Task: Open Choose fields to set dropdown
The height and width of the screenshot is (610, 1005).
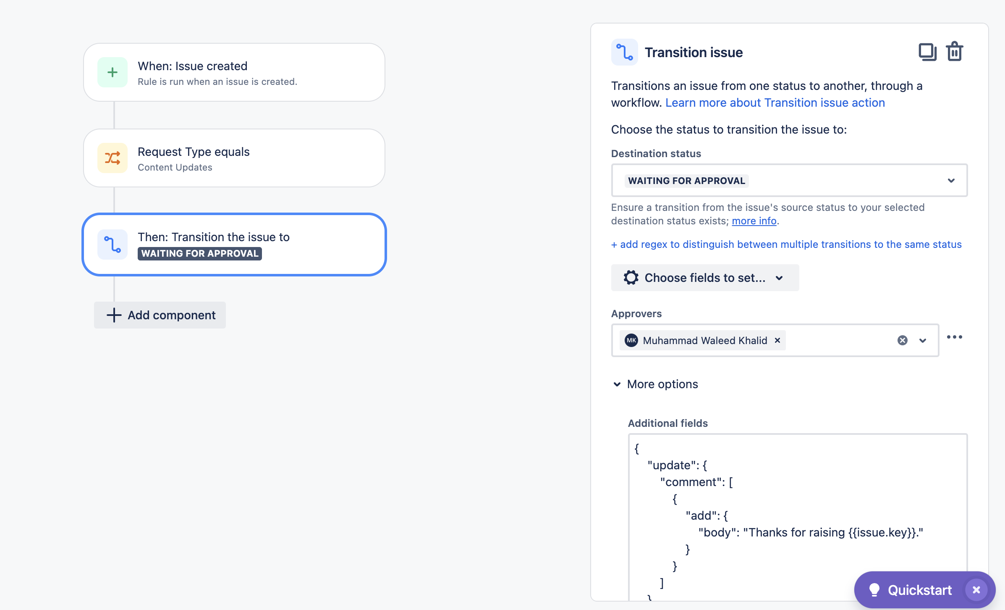Action: point(705,278)
